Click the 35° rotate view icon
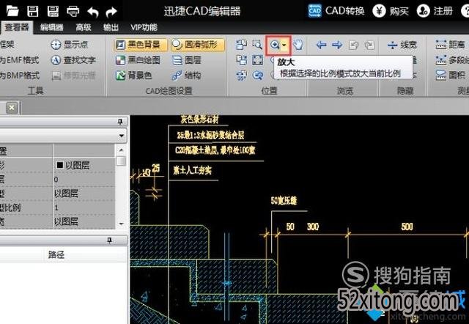Screen dimensions: 469x324 pyautogui.click(x=241, y=75)
